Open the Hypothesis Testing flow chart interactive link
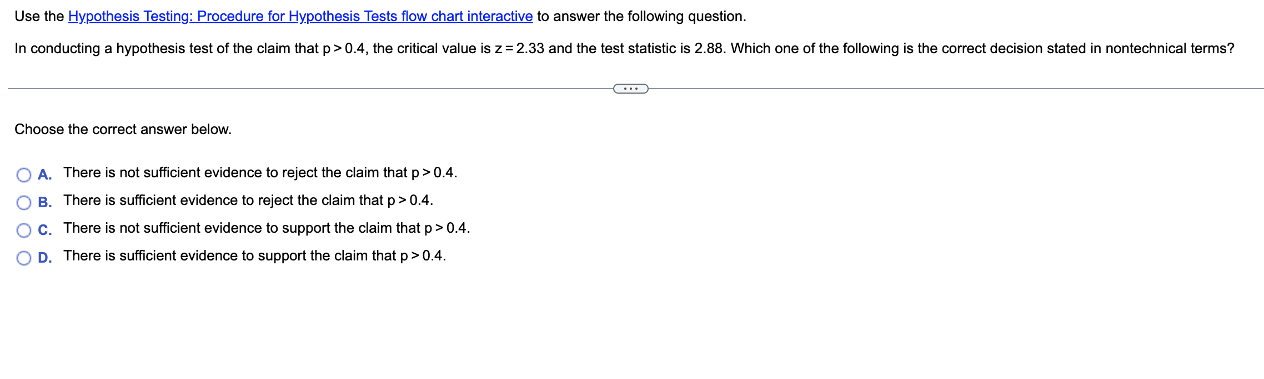1264x379 pixels. click(299, 16)
